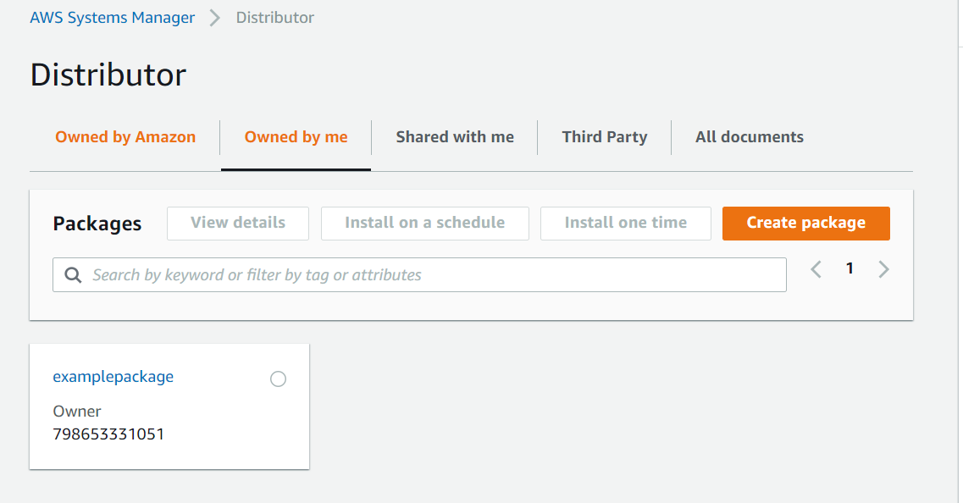Click the previous page arrow
The image size is (963, 503).
coord(816,268)
